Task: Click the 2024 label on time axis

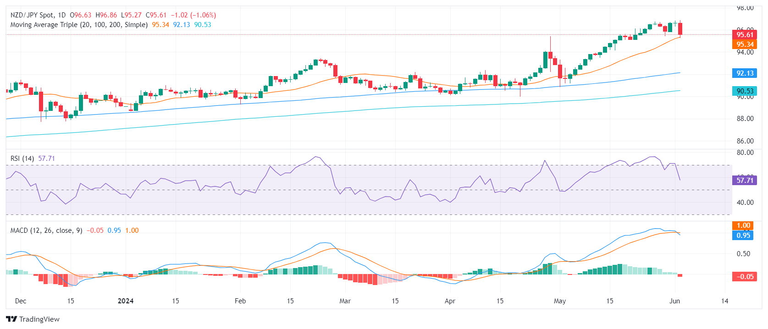Action: 125,301
